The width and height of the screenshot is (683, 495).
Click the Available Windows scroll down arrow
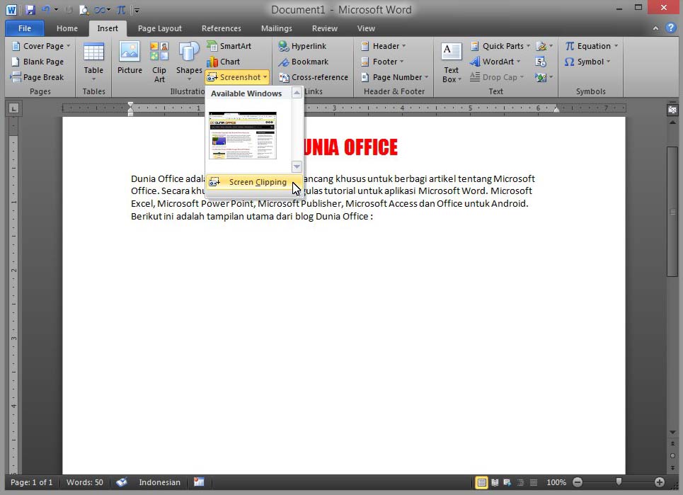click(297, 166)
